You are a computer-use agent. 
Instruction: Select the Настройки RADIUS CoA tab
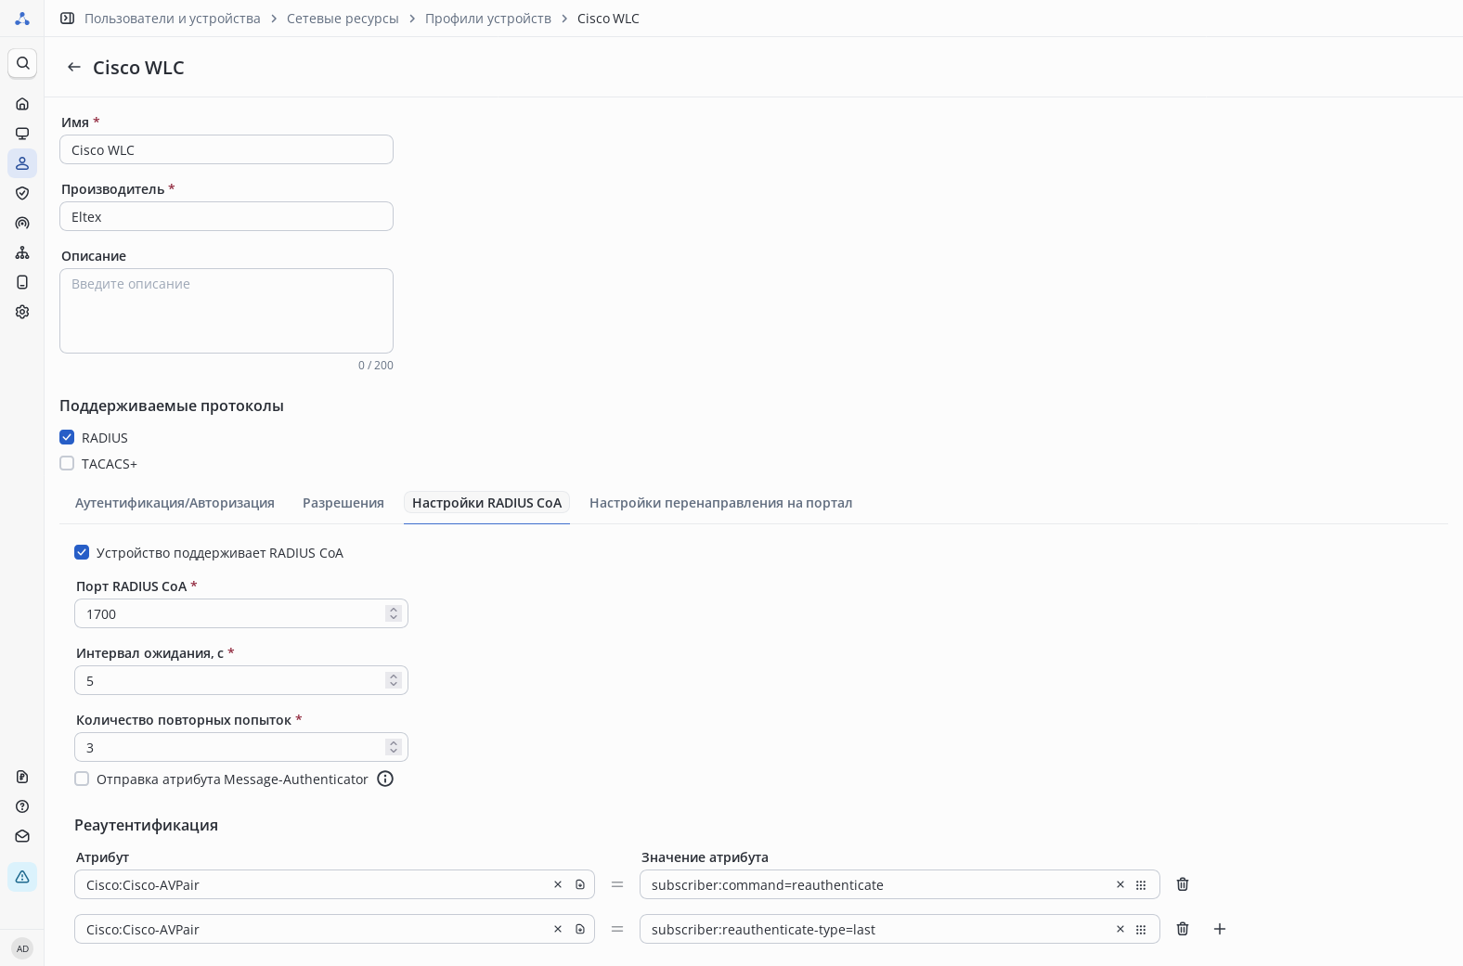(486, 503)
